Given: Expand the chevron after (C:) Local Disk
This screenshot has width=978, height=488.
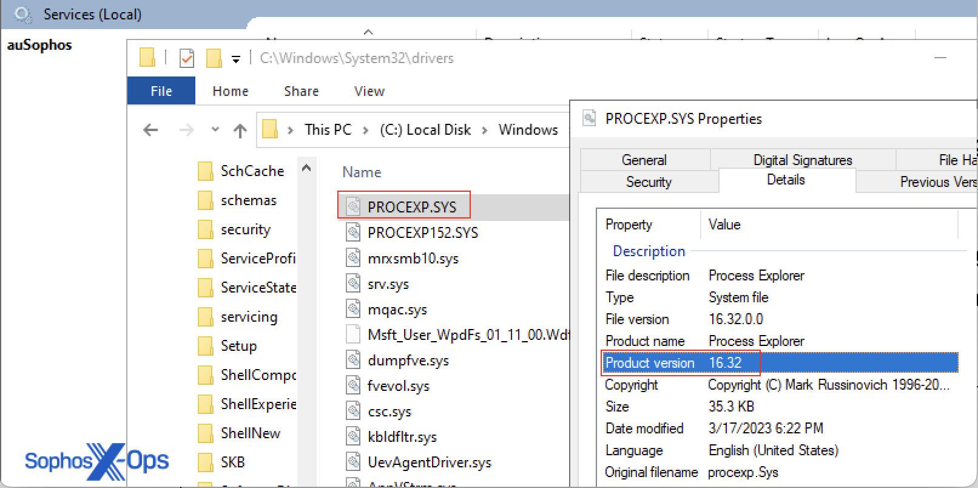Looking at the screenshot, I should 484,130.
